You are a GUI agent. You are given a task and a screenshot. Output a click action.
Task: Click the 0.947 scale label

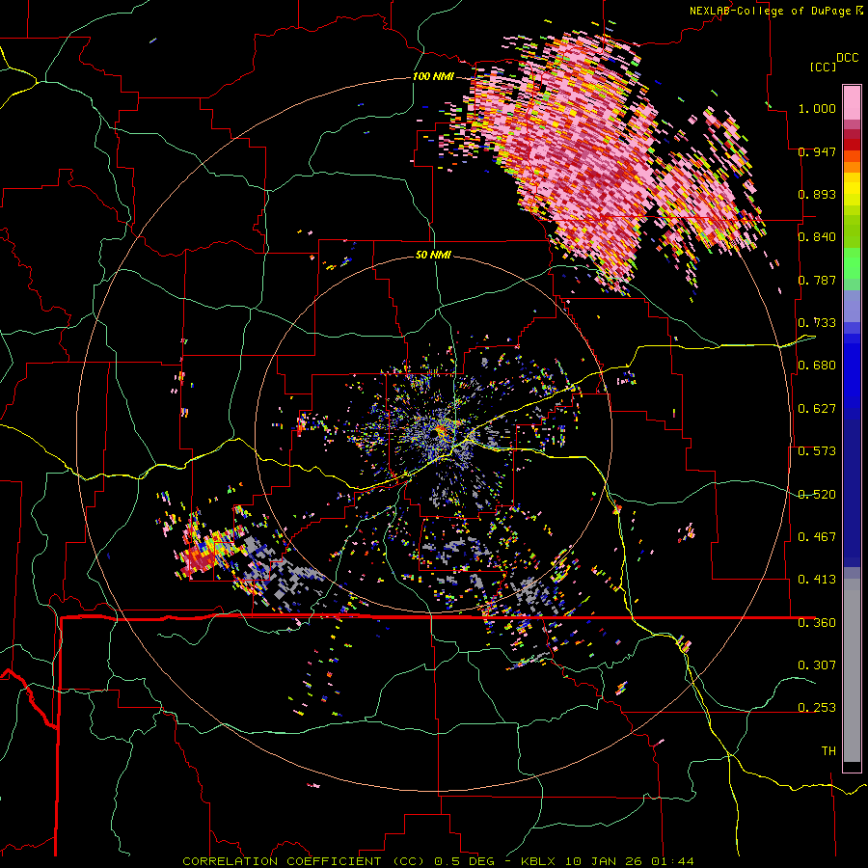point(817,151)
